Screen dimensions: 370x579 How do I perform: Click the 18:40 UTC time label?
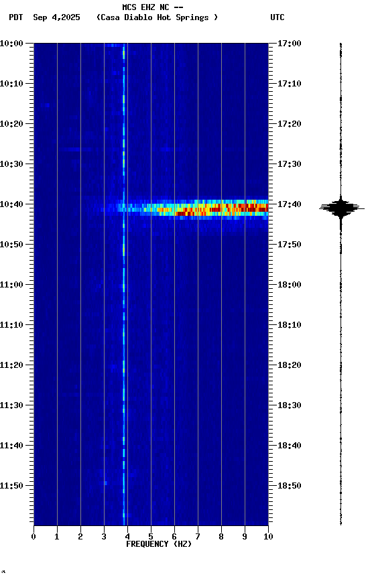[x=290, y=446]
